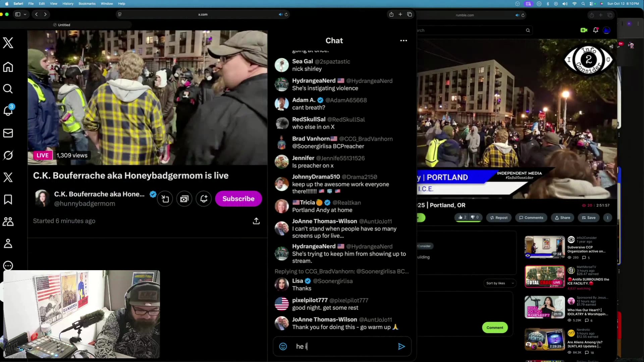The height and width of the screenshot is (362, 644).
Task: Click the green Comment button
Action: point(495,327)
